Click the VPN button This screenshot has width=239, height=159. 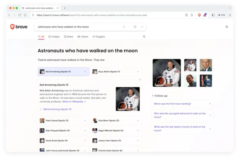click(222, 15)
